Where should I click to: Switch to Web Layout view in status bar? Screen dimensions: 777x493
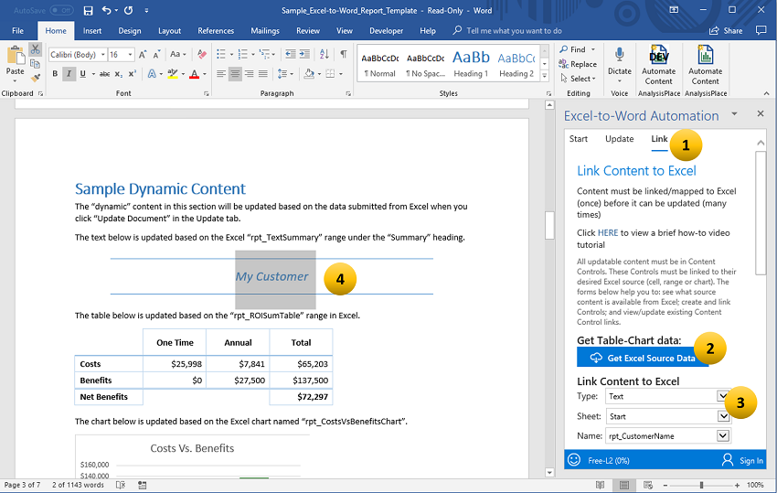pos(648,485)
